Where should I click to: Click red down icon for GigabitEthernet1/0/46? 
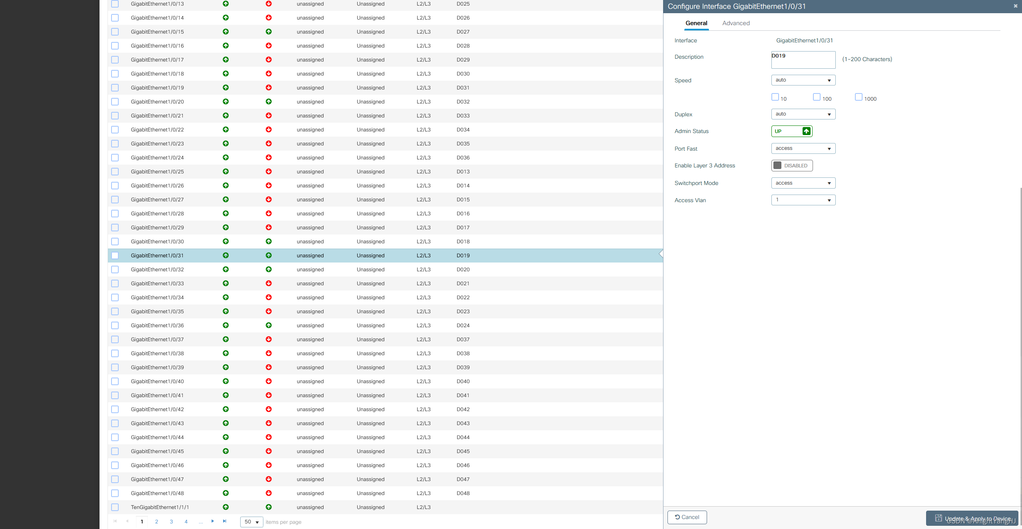click(269, 465)
